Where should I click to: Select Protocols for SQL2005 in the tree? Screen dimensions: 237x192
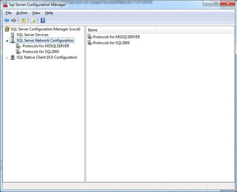click(x=41, y=52)
